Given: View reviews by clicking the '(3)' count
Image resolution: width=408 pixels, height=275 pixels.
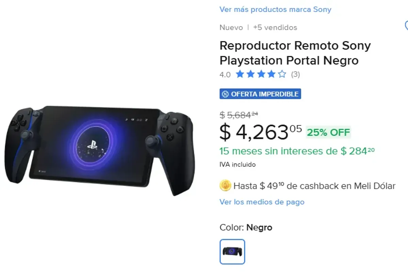Looking at the screenshot, I should tap(295, 74).
